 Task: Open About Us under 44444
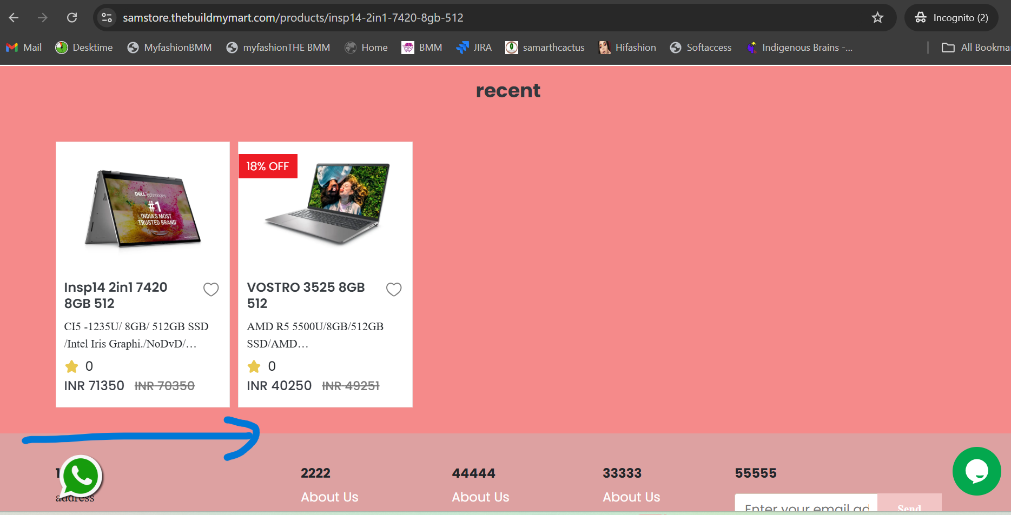pyautogui.click(x=480, y=497)
